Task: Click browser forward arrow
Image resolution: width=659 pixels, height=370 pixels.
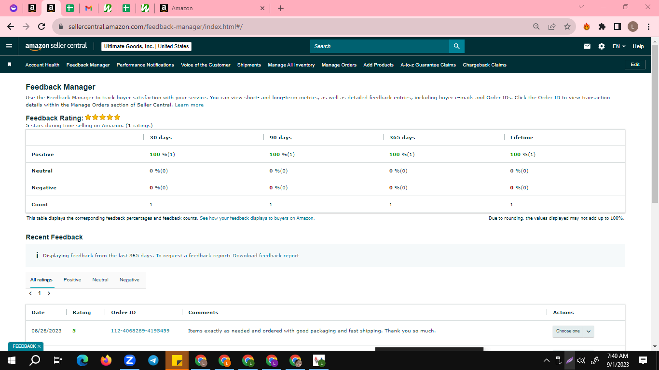Action: pos(26,26)
